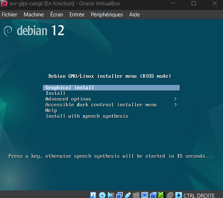The height and width of the screenshot is (198, 223).
Task: Click the green virtualization features status icon
Action: [161, 195]
